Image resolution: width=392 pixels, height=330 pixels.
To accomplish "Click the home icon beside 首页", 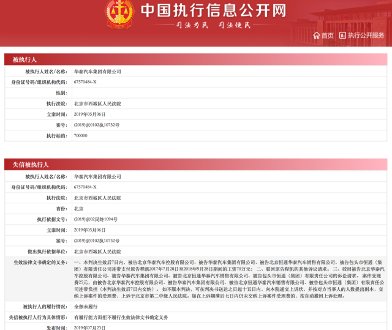I will tap(317, 36).
